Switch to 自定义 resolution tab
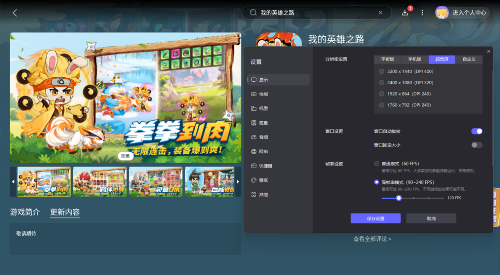The height and width of the screenshot is (275, 500). [469, 59]
